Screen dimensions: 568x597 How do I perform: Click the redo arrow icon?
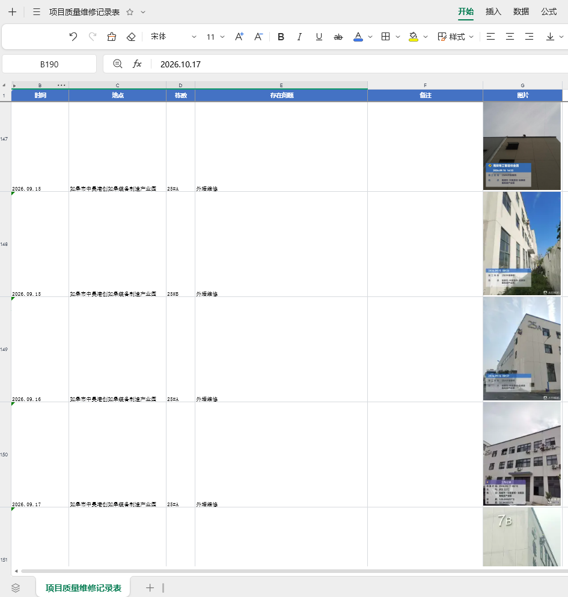pos(93,37)
